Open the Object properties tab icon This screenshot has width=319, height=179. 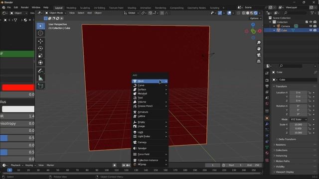pyautogui.click(x=267, y=118)
